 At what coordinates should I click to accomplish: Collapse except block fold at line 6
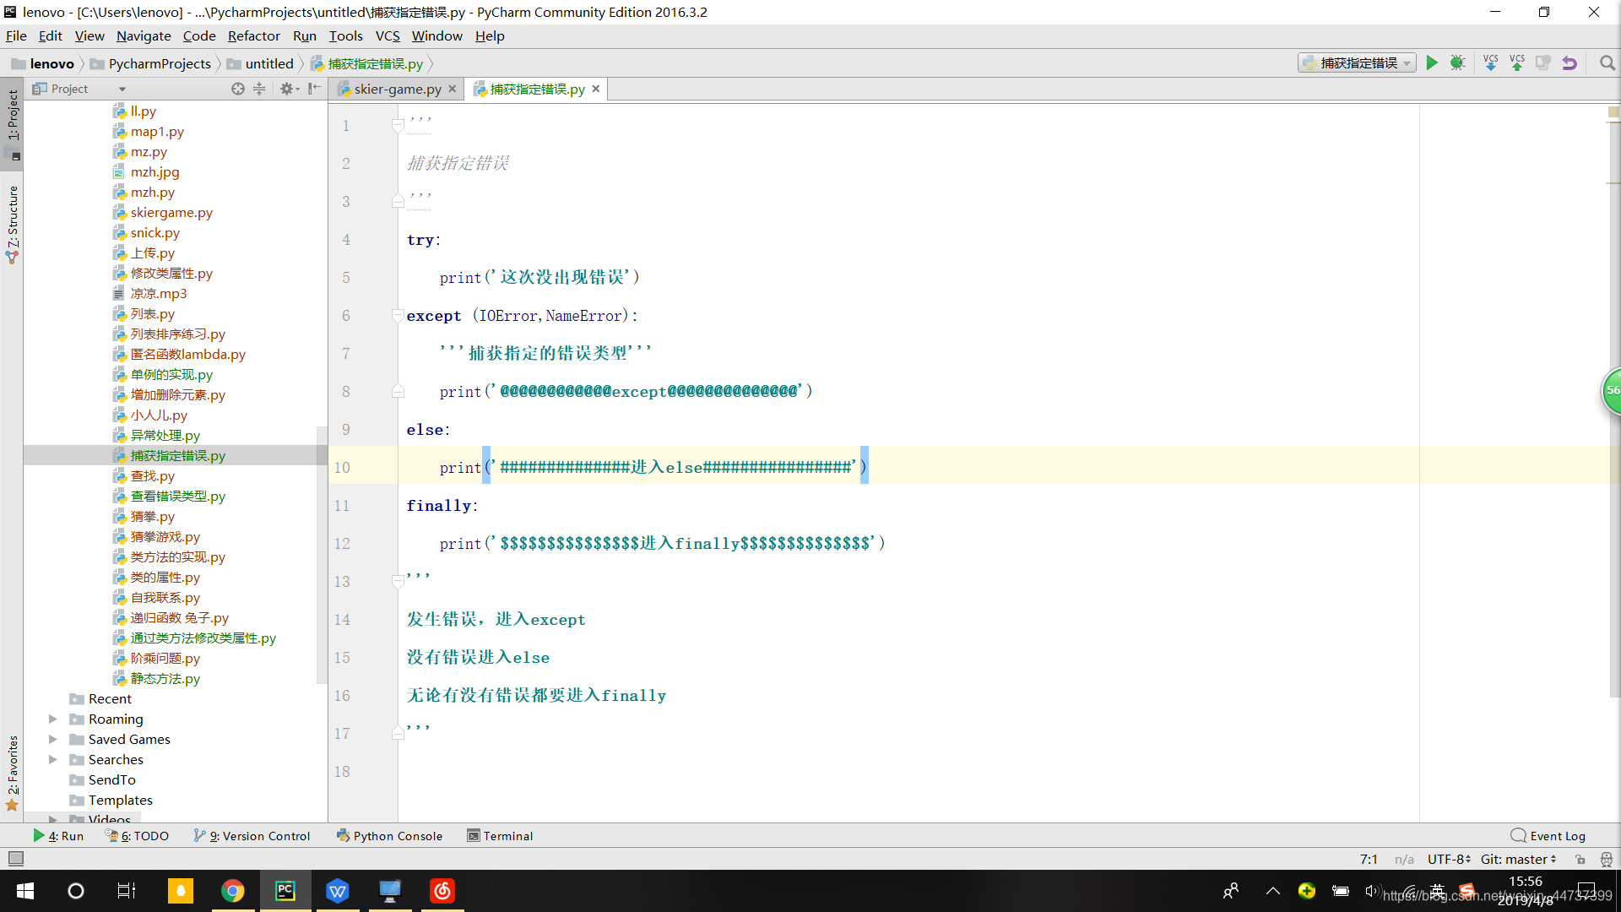[398, 315]
